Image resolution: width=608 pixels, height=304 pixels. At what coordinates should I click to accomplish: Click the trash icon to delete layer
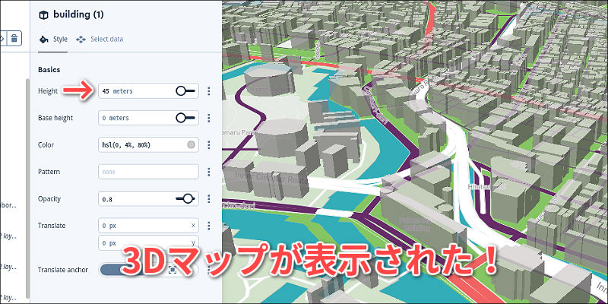pyautogui.click(x=14, y=39)
